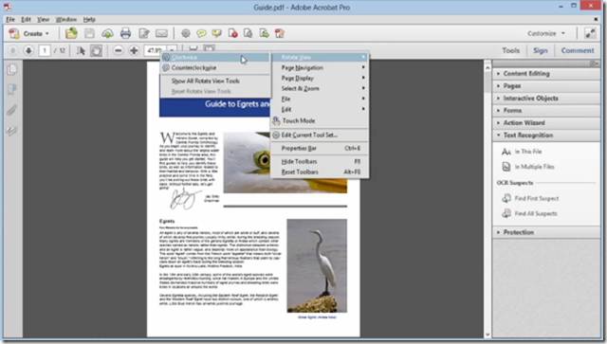The height and width of the screenshot is (344, 607).
Task: Choose Show All Rotate View Tools
Action: pos(215,81)
